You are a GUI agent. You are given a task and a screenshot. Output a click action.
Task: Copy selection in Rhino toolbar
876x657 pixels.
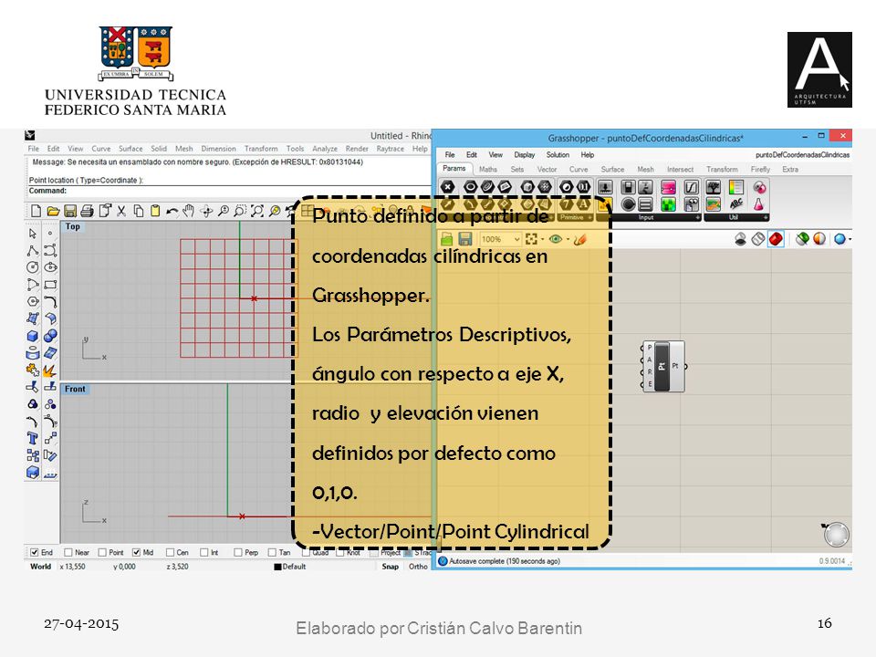click(x=139, y=211)
